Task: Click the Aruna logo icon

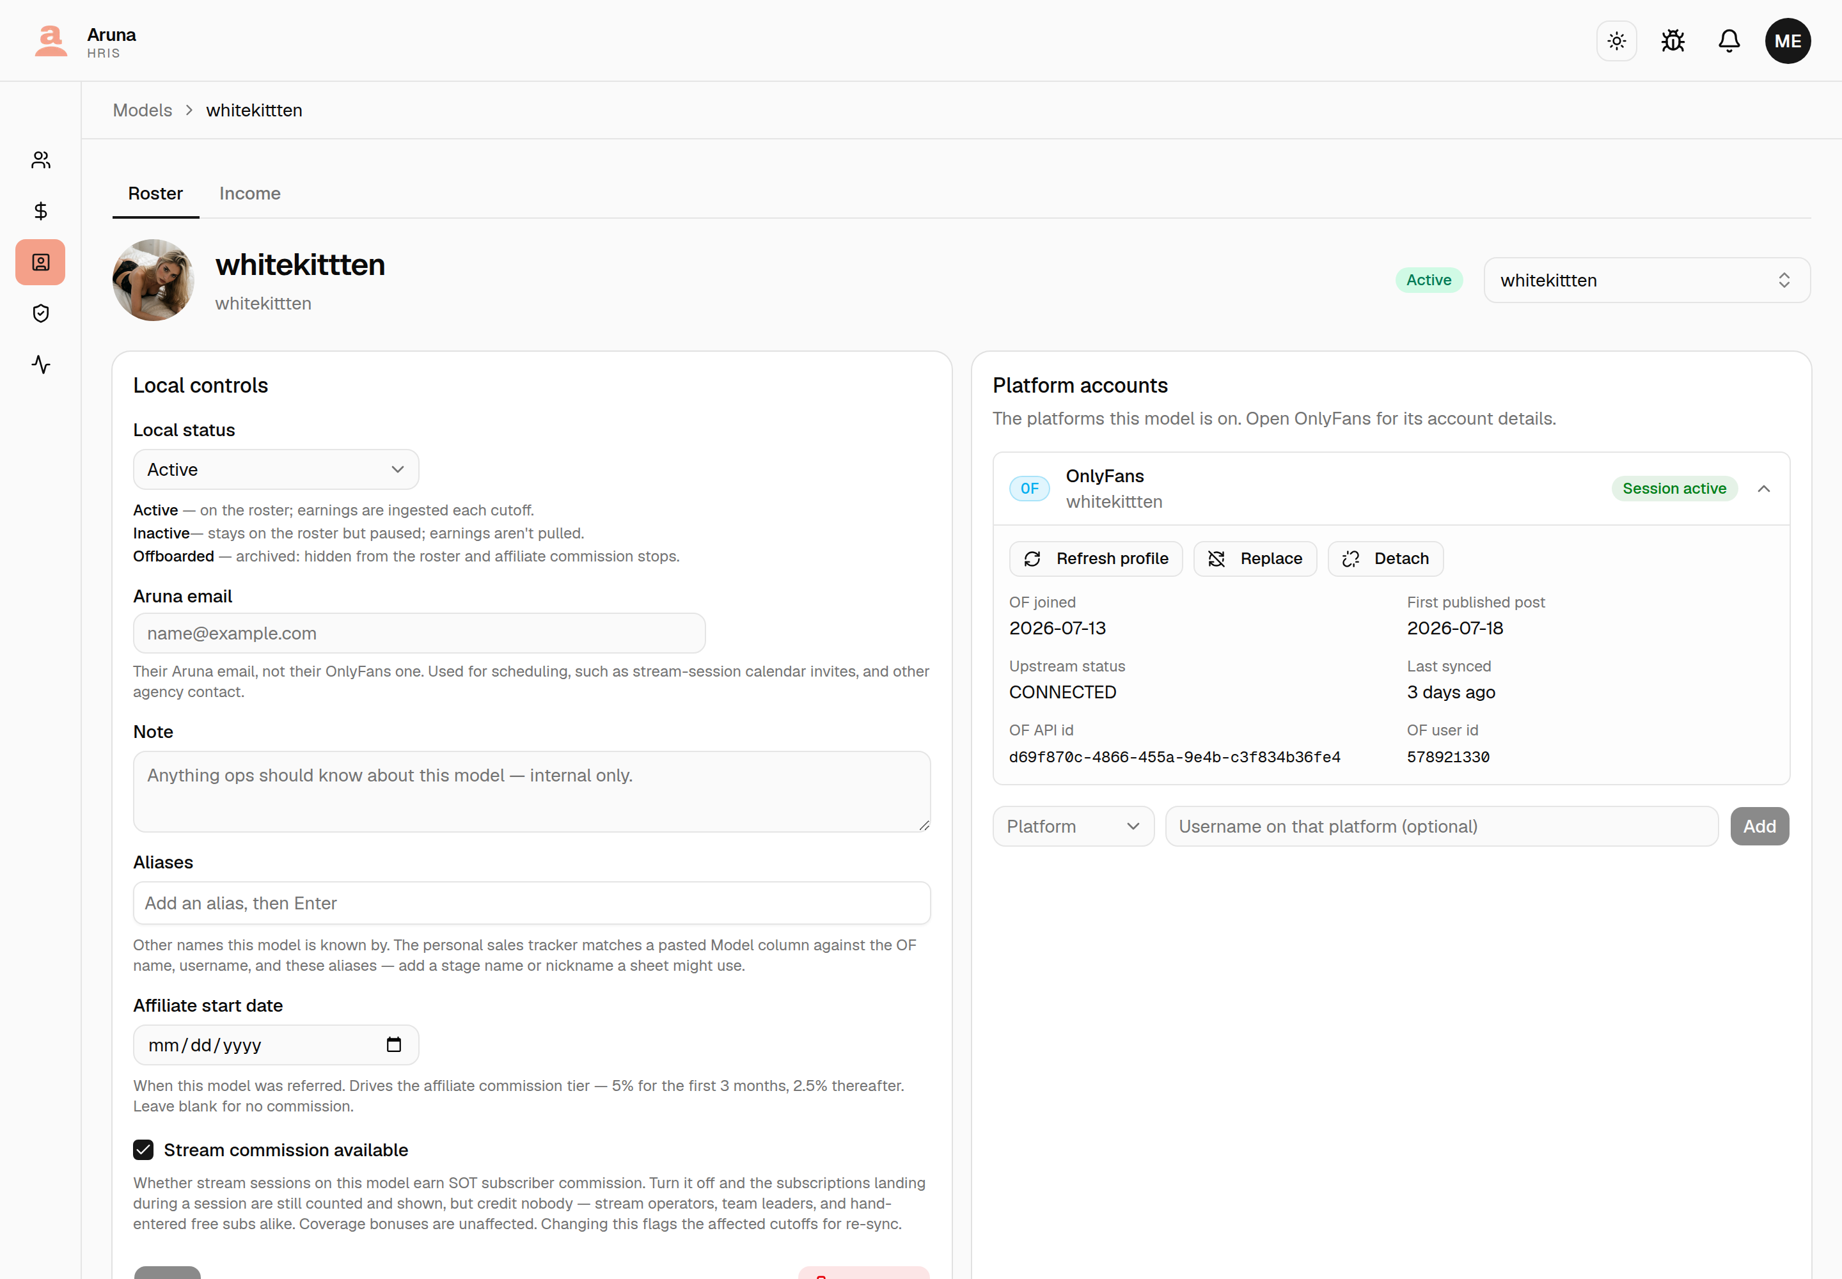Action: click(x=51, y=41)
